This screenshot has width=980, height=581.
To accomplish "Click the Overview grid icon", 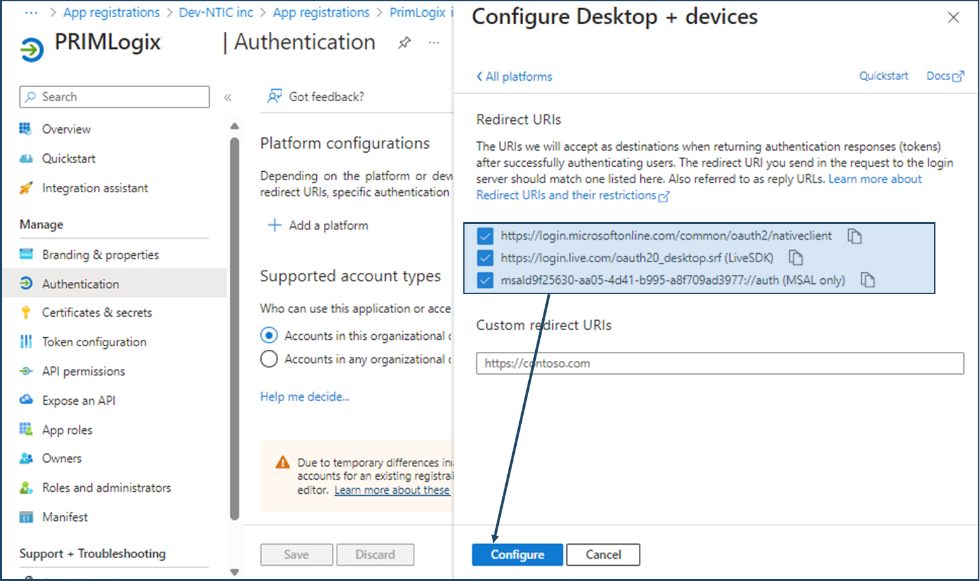I will 25,129.
